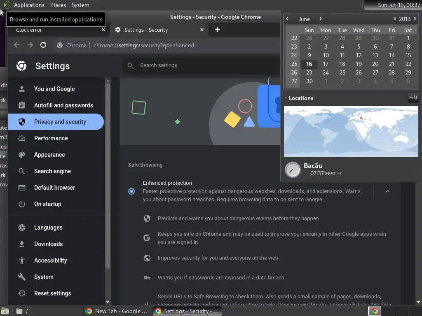Open the Applications menu

click(x=29, y=5)
